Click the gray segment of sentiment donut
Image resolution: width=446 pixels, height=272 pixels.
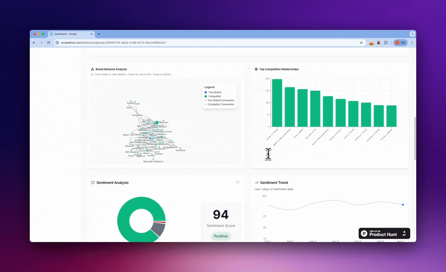[x=158, y=229]
